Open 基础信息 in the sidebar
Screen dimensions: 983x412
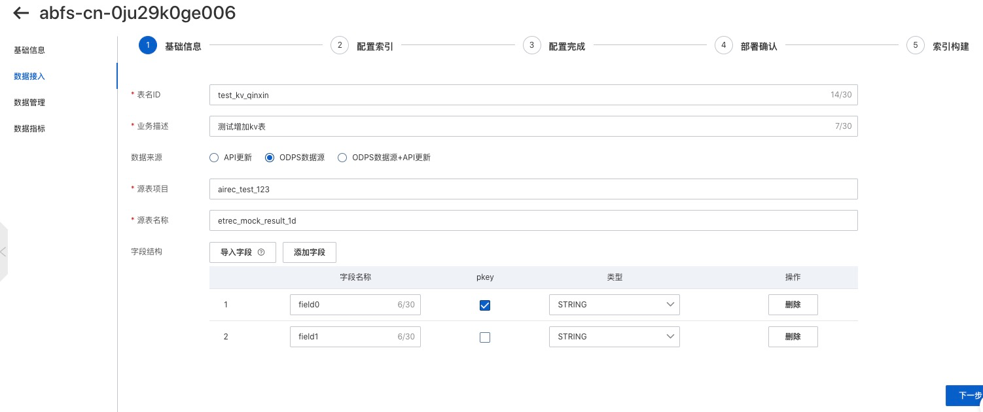29,50
